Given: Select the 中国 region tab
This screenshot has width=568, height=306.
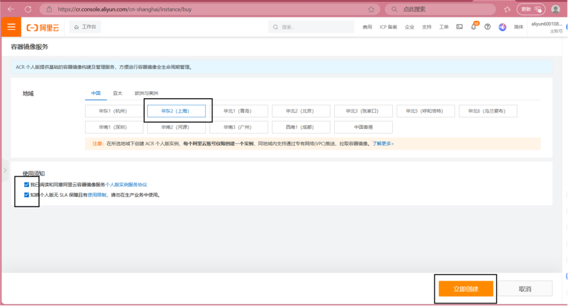Looking at the screenshot, I should coord(96,93).
